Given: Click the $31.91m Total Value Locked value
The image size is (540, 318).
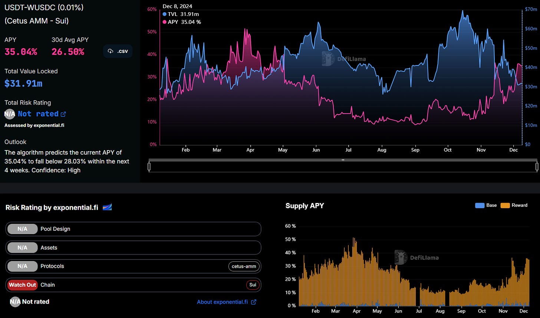Looking at the screenshot, I should (x=23, y=83).
